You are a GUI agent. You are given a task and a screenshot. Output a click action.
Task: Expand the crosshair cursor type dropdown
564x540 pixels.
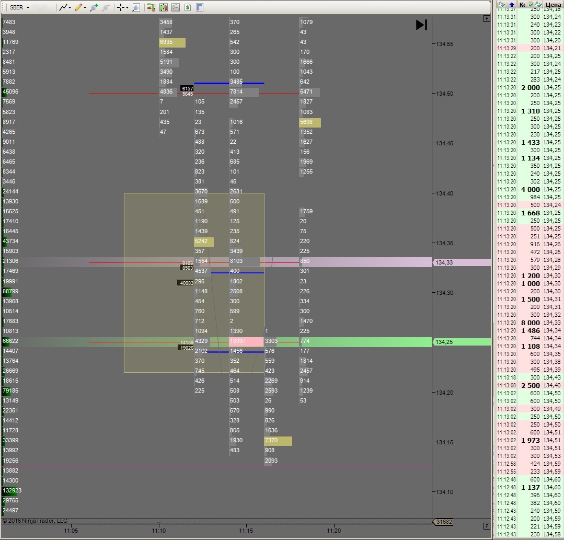pos(127,8)
